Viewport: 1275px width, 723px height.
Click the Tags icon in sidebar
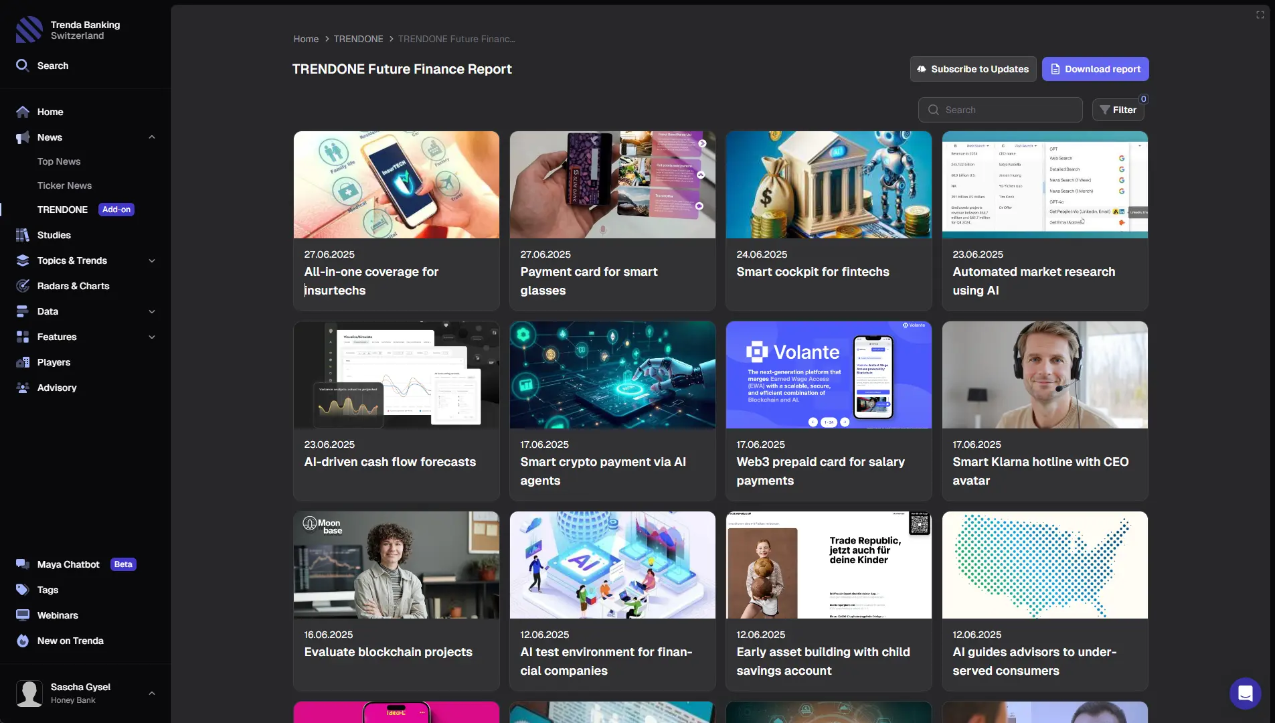pyautogui.click(x=23, y=590)
